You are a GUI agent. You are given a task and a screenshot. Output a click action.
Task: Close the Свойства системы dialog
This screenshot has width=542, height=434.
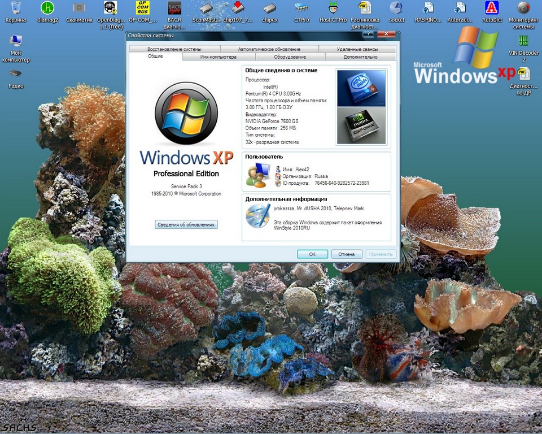click(386, 33)
